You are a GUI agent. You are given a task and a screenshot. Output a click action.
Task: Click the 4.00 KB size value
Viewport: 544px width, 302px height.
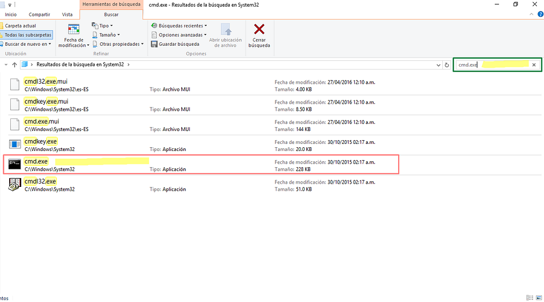(304, 90)
